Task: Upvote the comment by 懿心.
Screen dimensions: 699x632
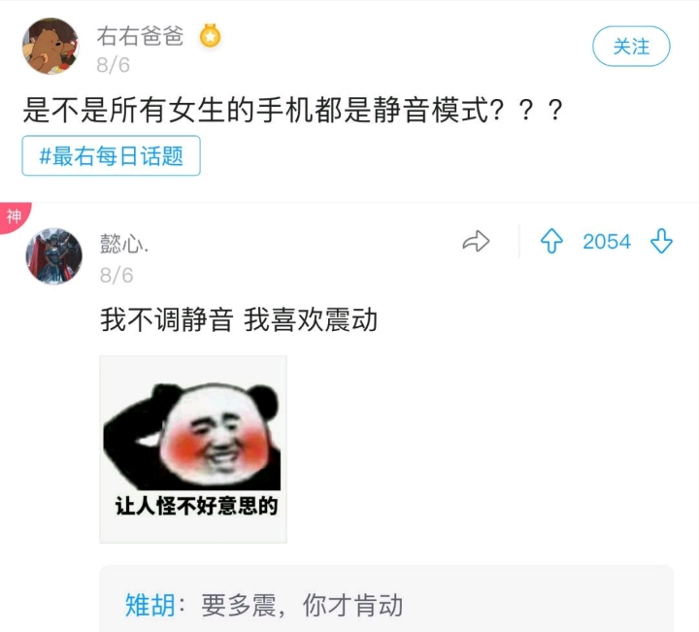Action: click(x=551, y=241)
